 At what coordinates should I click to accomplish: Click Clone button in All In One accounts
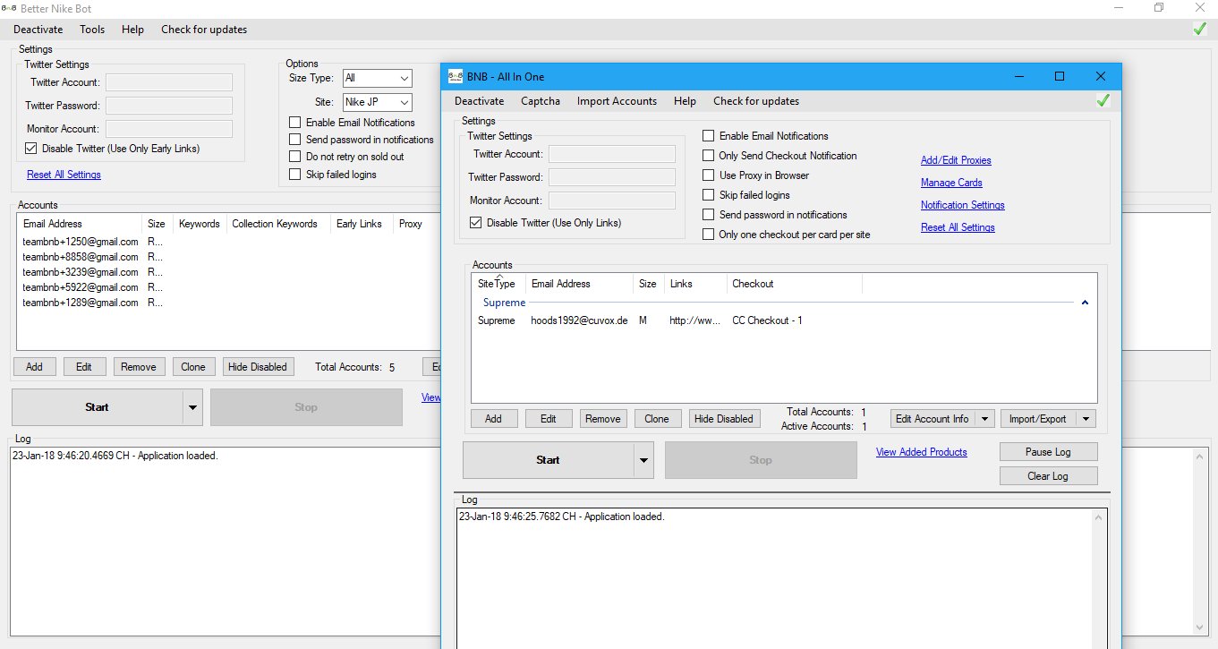(x=657, y=419)
